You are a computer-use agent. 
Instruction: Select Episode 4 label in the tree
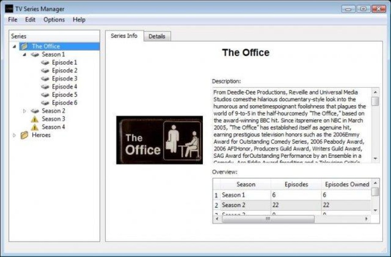point(64,87)
